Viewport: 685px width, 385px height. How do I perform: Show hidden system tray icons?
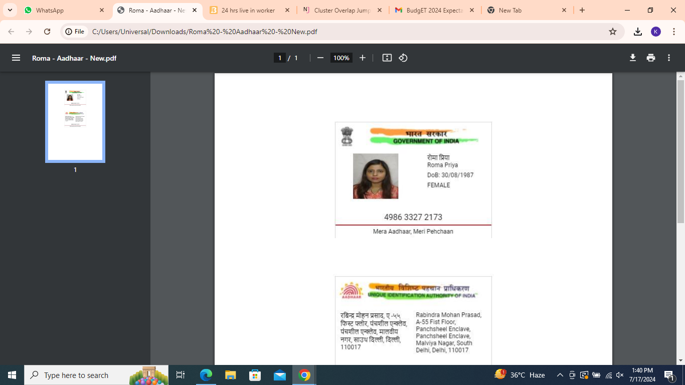click(560, 375)
